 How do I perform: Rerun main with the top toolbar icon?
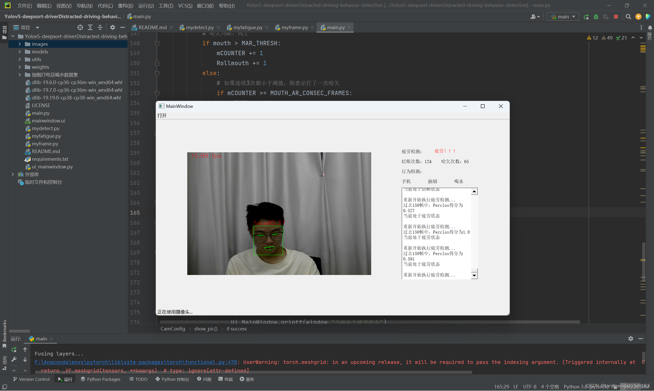[x=586, y=17]
